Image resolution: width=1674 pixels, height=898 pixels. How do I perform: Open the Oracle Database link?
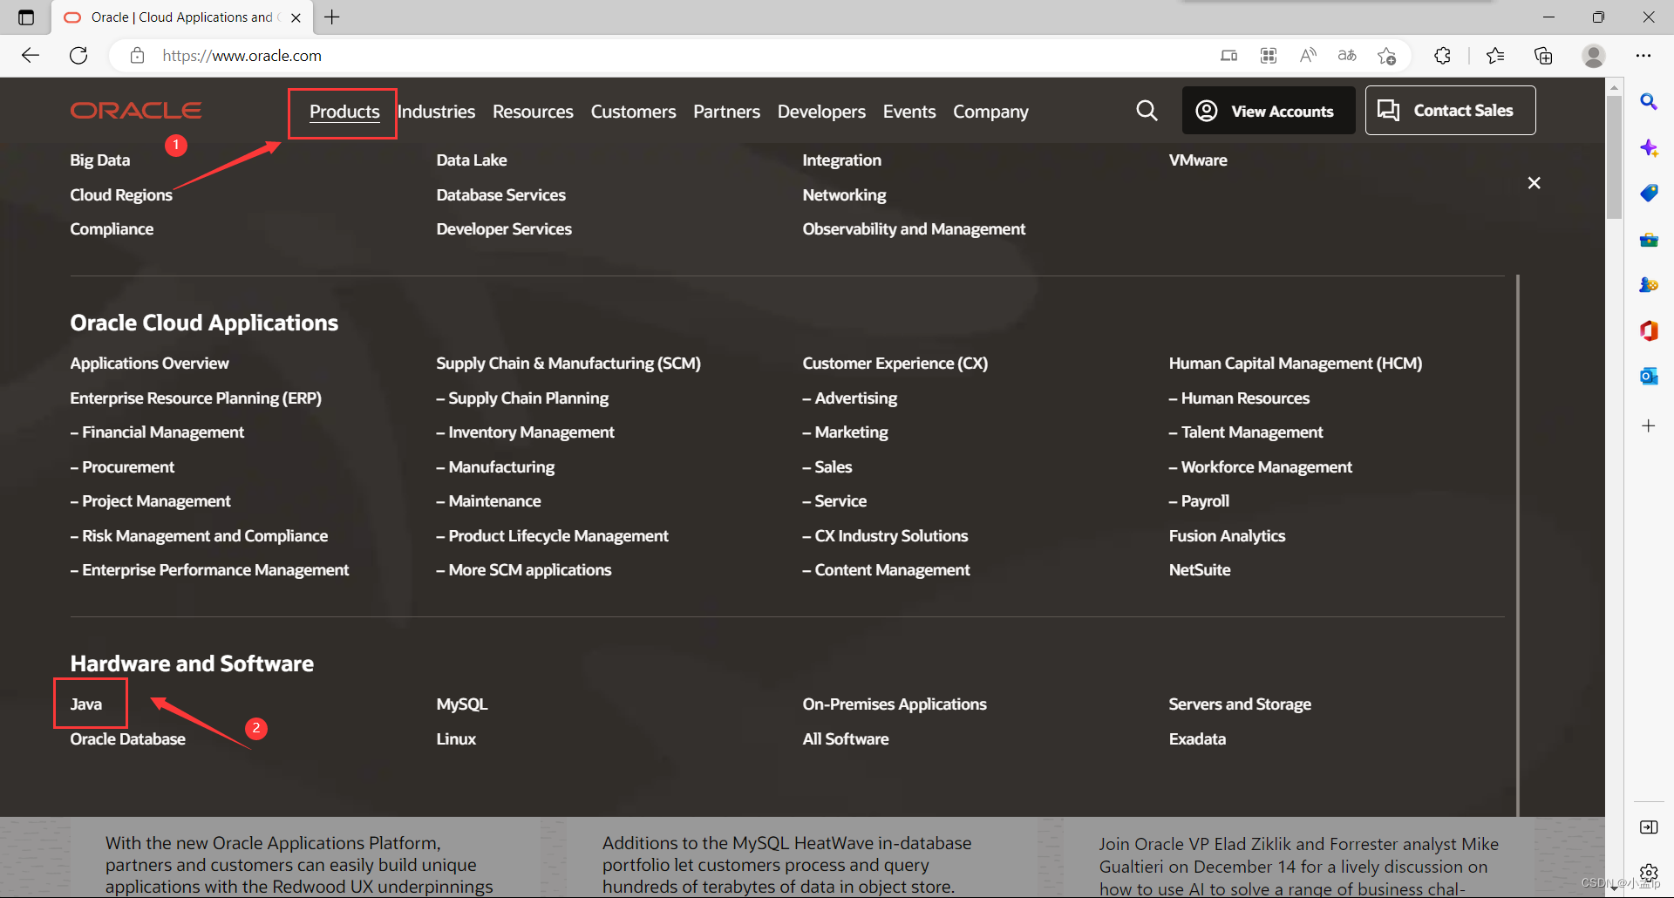(x=127, y=738)
